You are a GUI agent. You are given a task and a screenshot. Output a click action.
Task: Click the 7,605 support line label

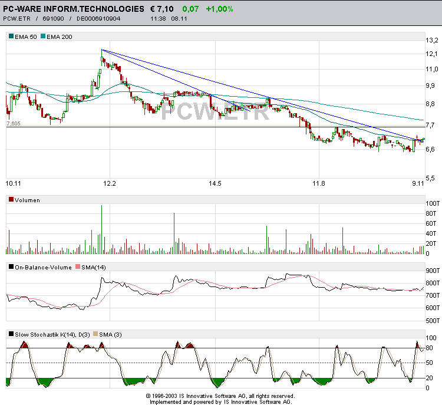tap(14, 124)
